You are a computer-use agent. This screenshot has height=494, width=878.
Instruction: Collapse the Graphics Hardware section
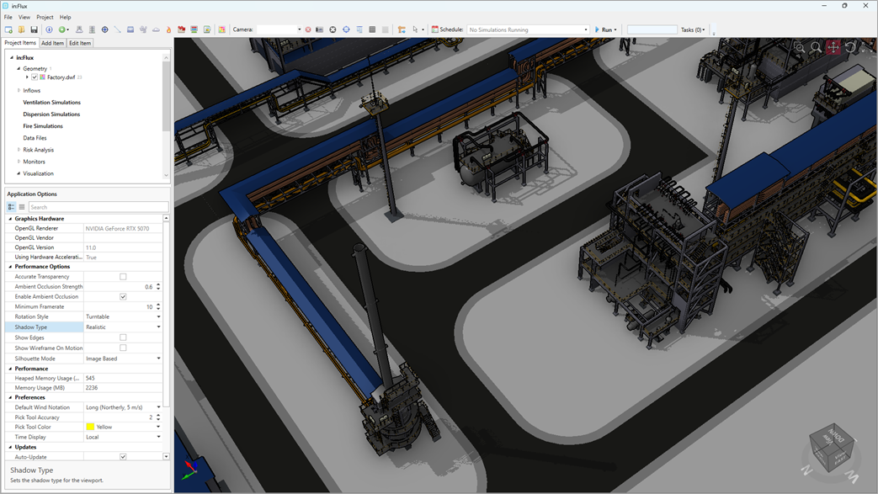point(10,219)
